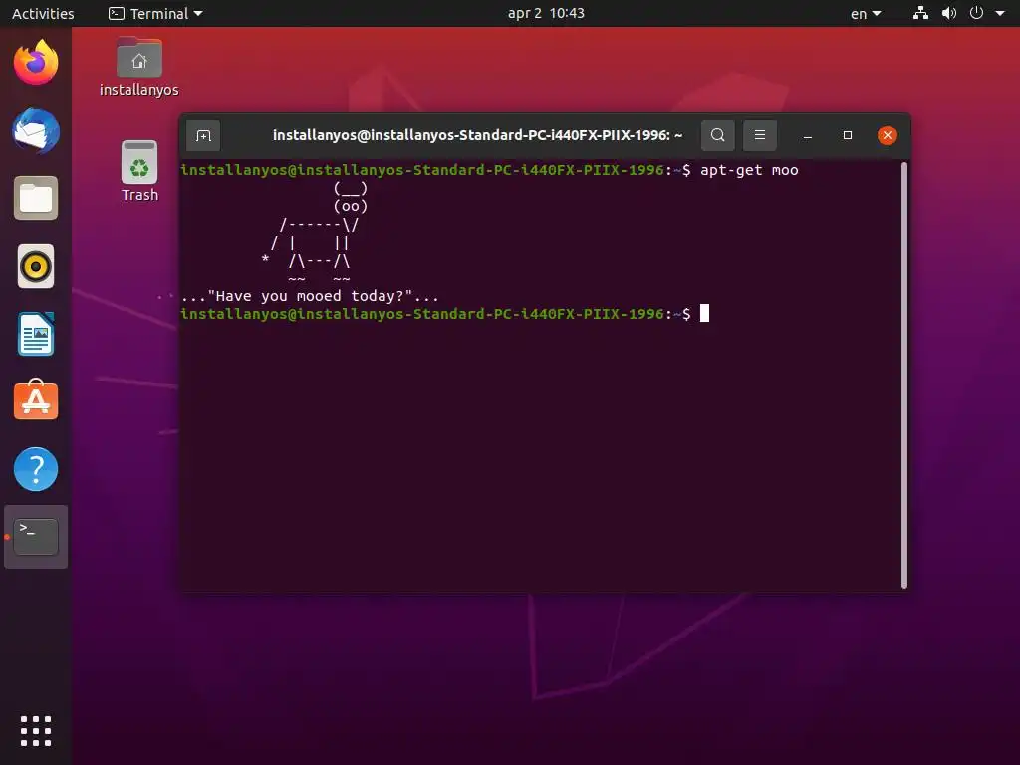The height and width of the screenshot is (765, 1020).
Task: Open the Activities overview
Action: point(43,14)
